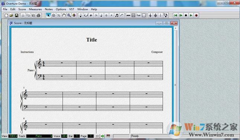The height and width of the screenshot is (140, 240).
Task: Open the Track Piano dropdown
Action: coord(39,136)
